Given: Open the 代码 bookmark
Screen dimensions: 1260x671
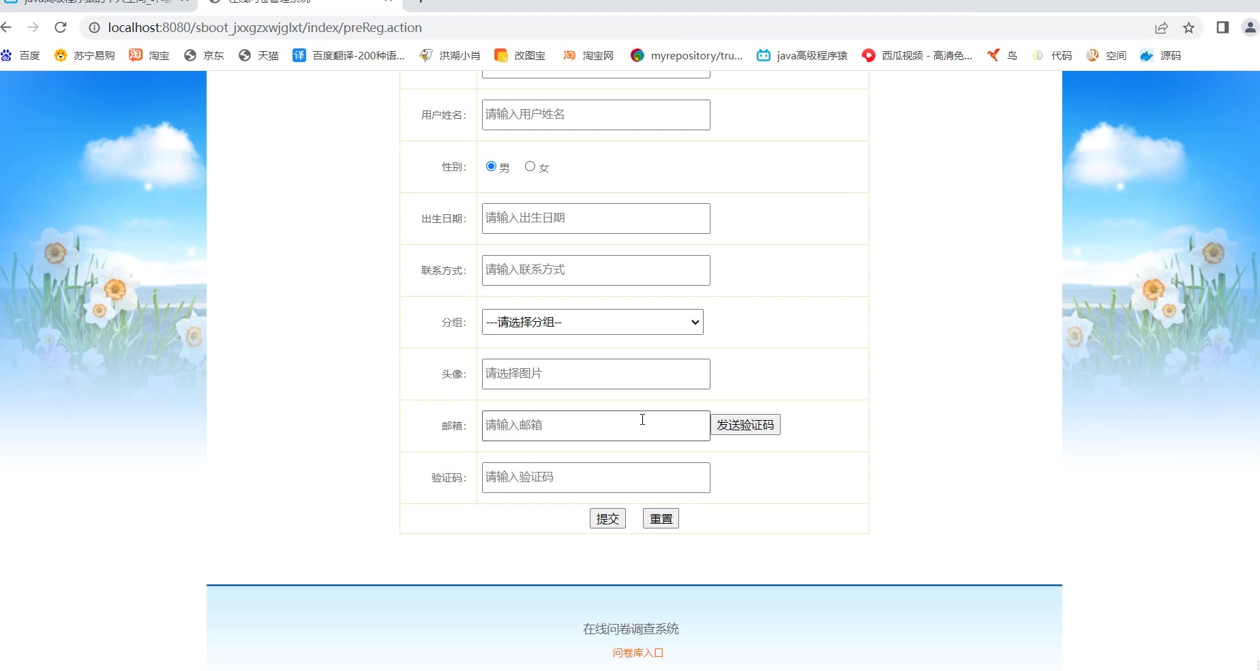Looking at the screenshot, I should 1051,55.
